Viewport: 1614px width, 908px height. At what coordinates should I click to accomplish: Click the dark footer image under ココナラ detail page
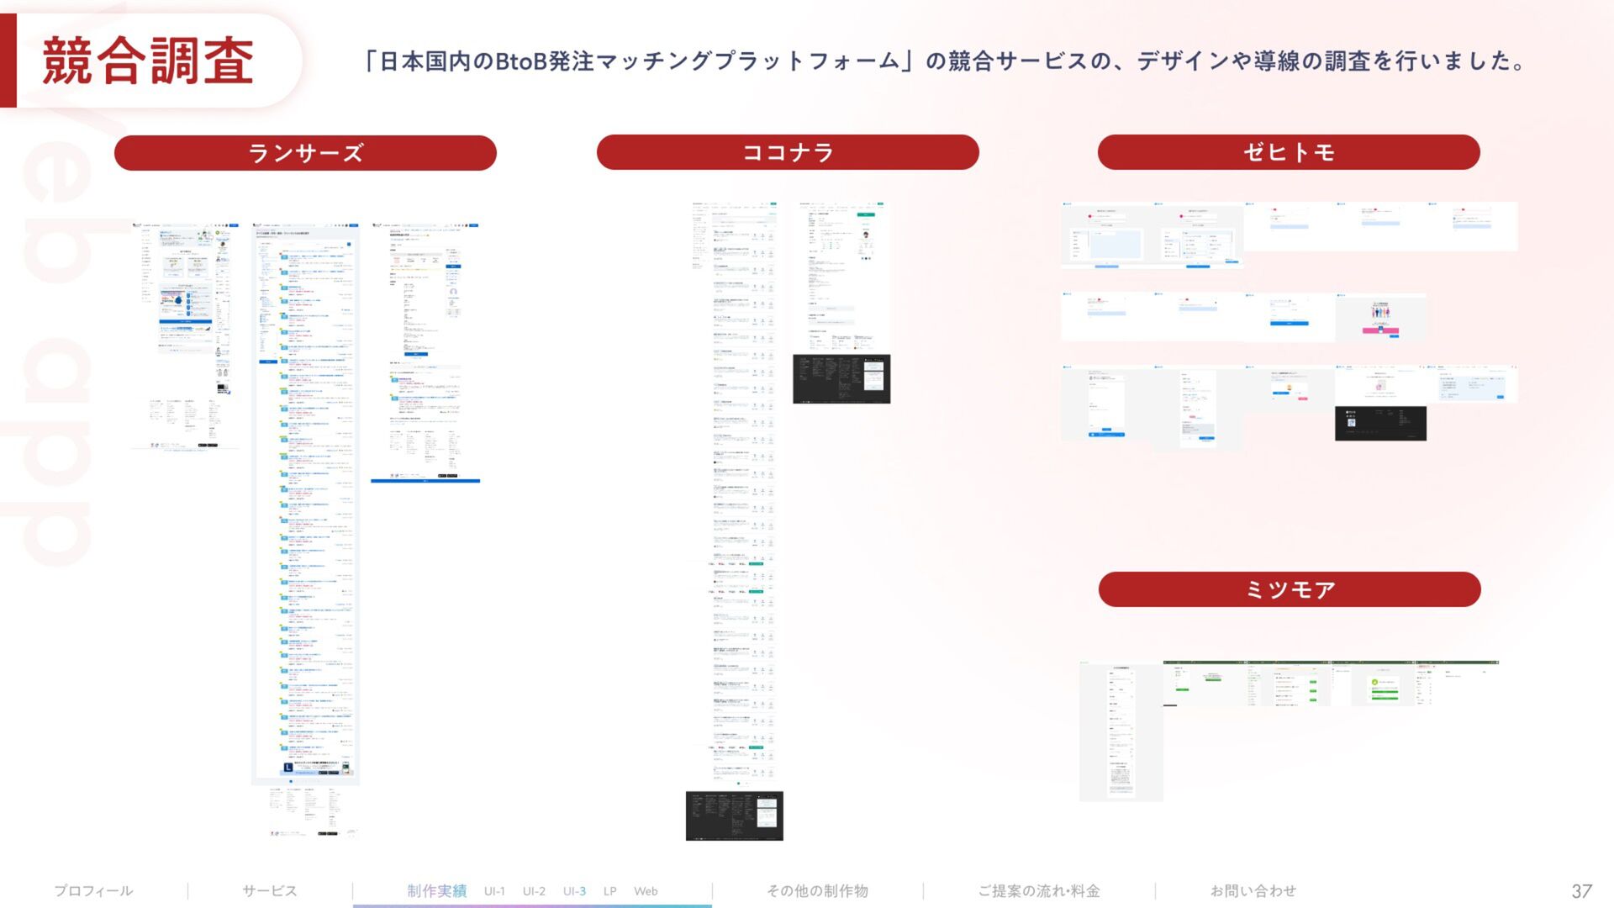tap(841, 378)
